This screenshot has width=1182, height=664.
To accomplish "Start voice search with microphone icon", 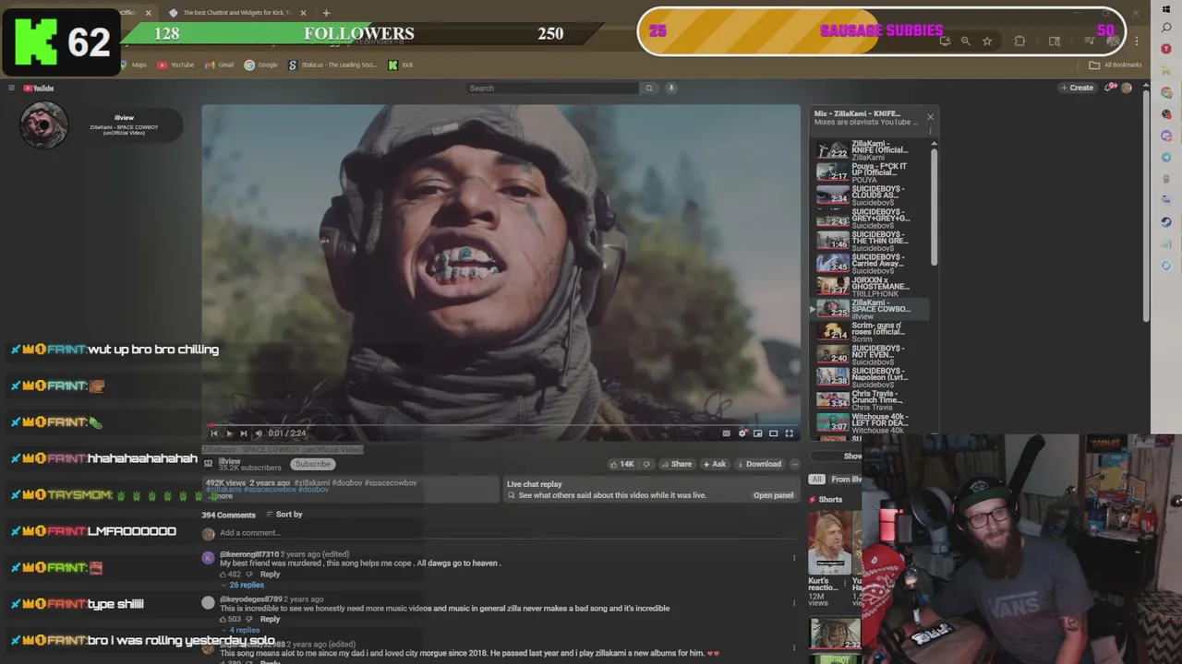I will [671, 88].
